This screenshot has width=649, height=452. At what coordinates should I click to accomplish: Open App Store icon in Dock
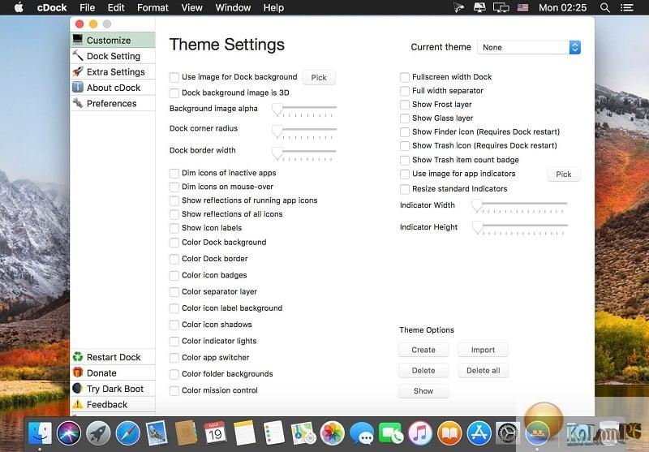[x=479, y=433]
